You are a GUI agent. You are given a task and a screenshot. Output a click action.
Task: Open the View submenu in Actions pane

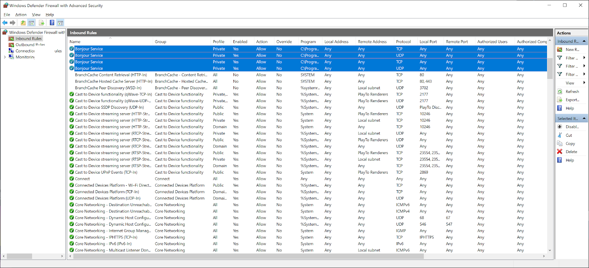(x=570, y=83)
